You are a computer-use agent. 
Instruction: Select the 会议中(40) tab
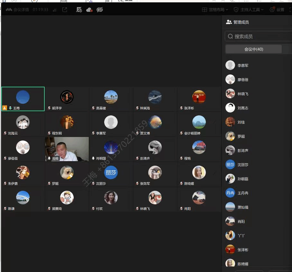[x=254, y=49]
